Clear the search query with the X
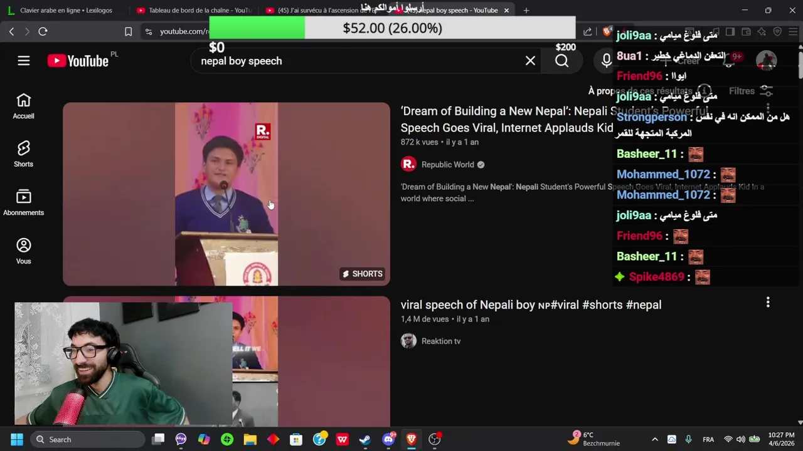 (x=530, y=61)
